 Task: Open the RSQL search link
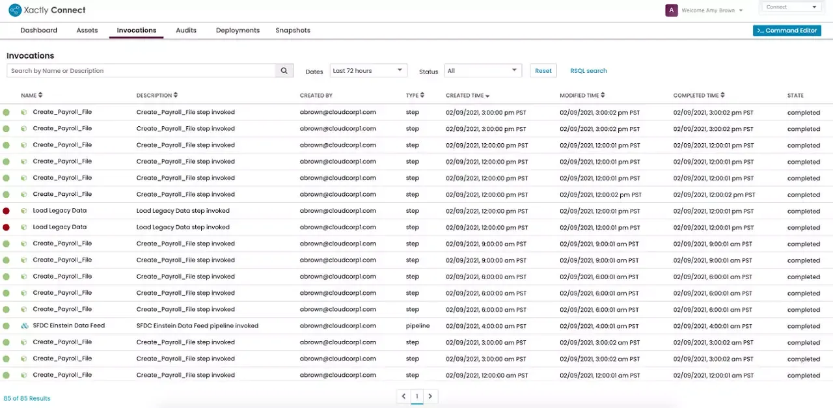588,71
